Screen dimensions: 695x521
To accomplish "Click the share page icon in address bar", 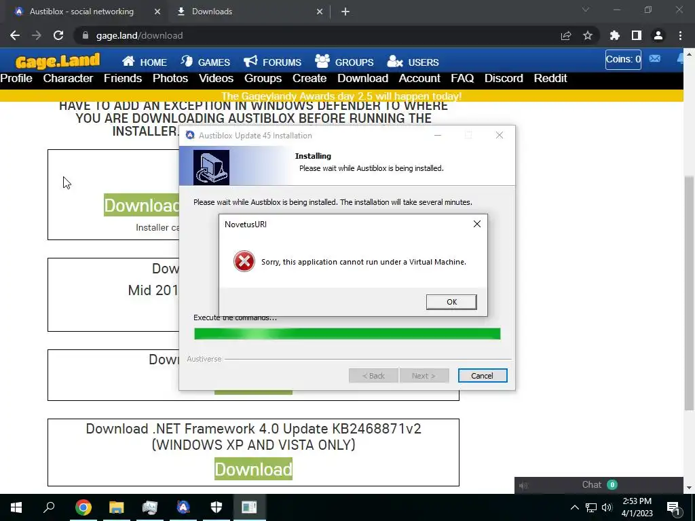I will [566, 35].
